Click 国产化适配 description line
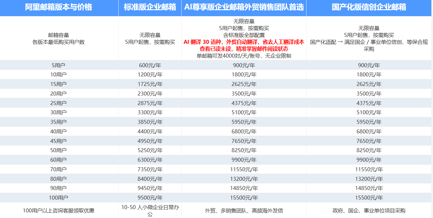433x218 pixels. tap(369, 45)
